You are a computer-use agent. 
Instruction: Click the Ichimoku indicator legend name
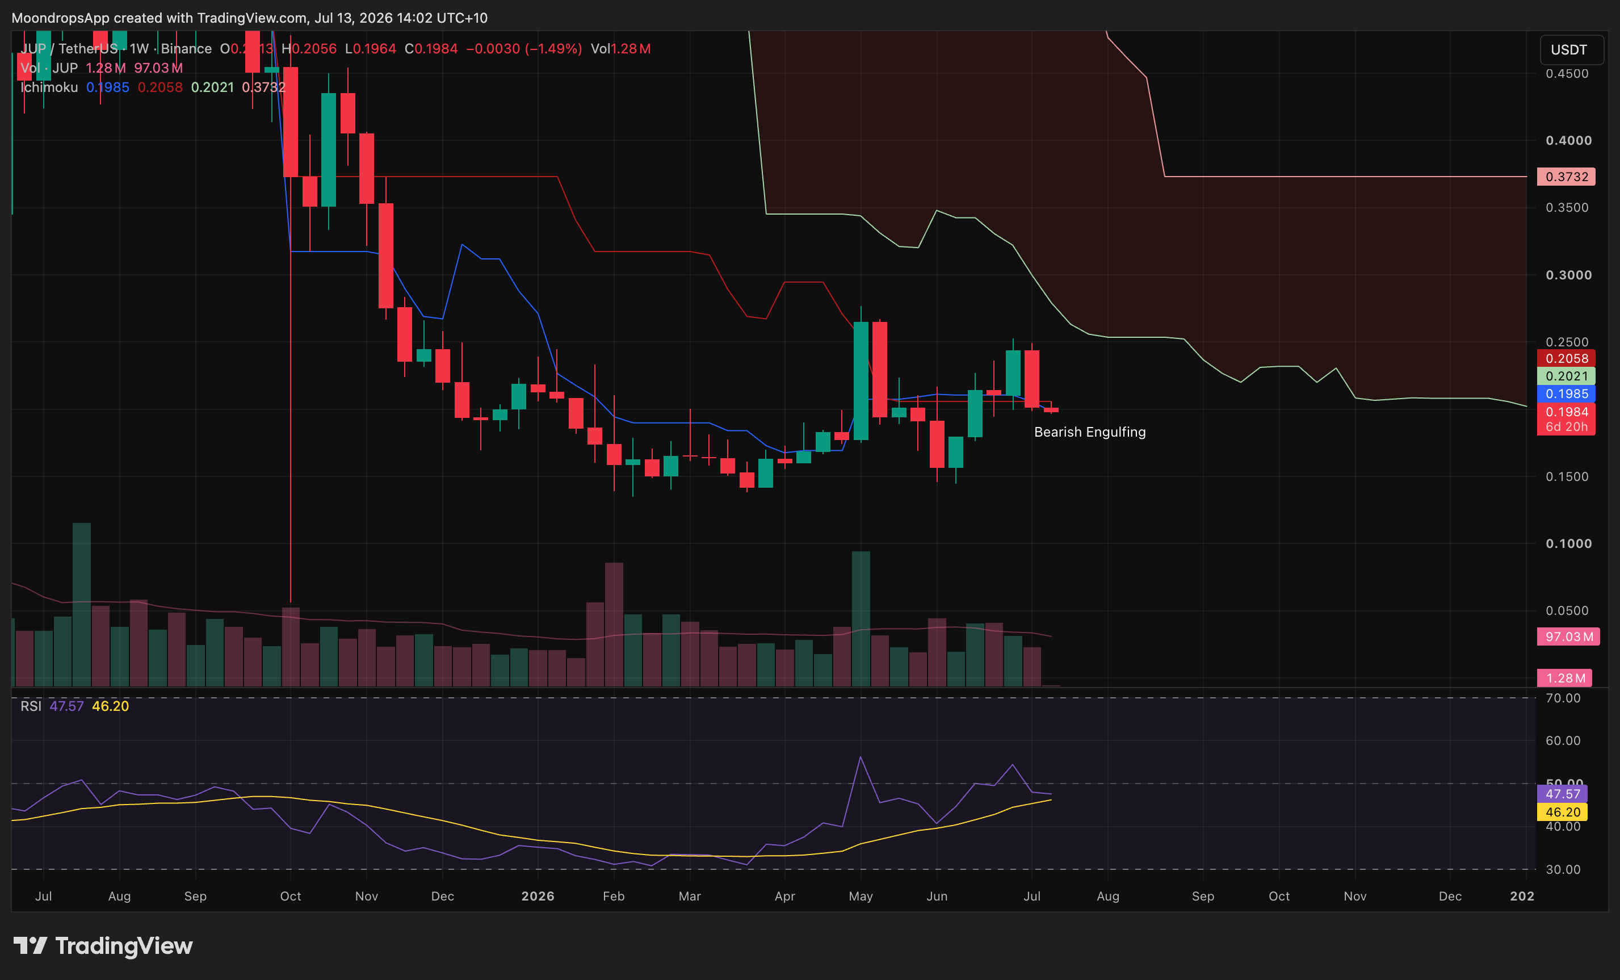[x=49, y=87]
